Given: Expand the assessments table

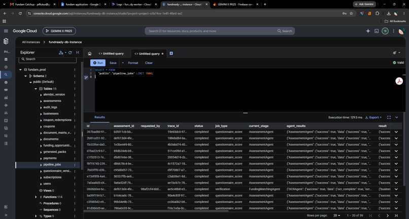Looking at the screenshot, I should [41, 101].
